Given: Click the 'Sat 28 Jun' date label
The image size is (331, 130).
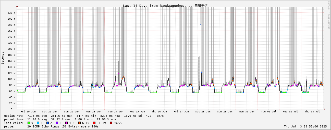Looking at the screenshot, I should [x=203, y=112].
